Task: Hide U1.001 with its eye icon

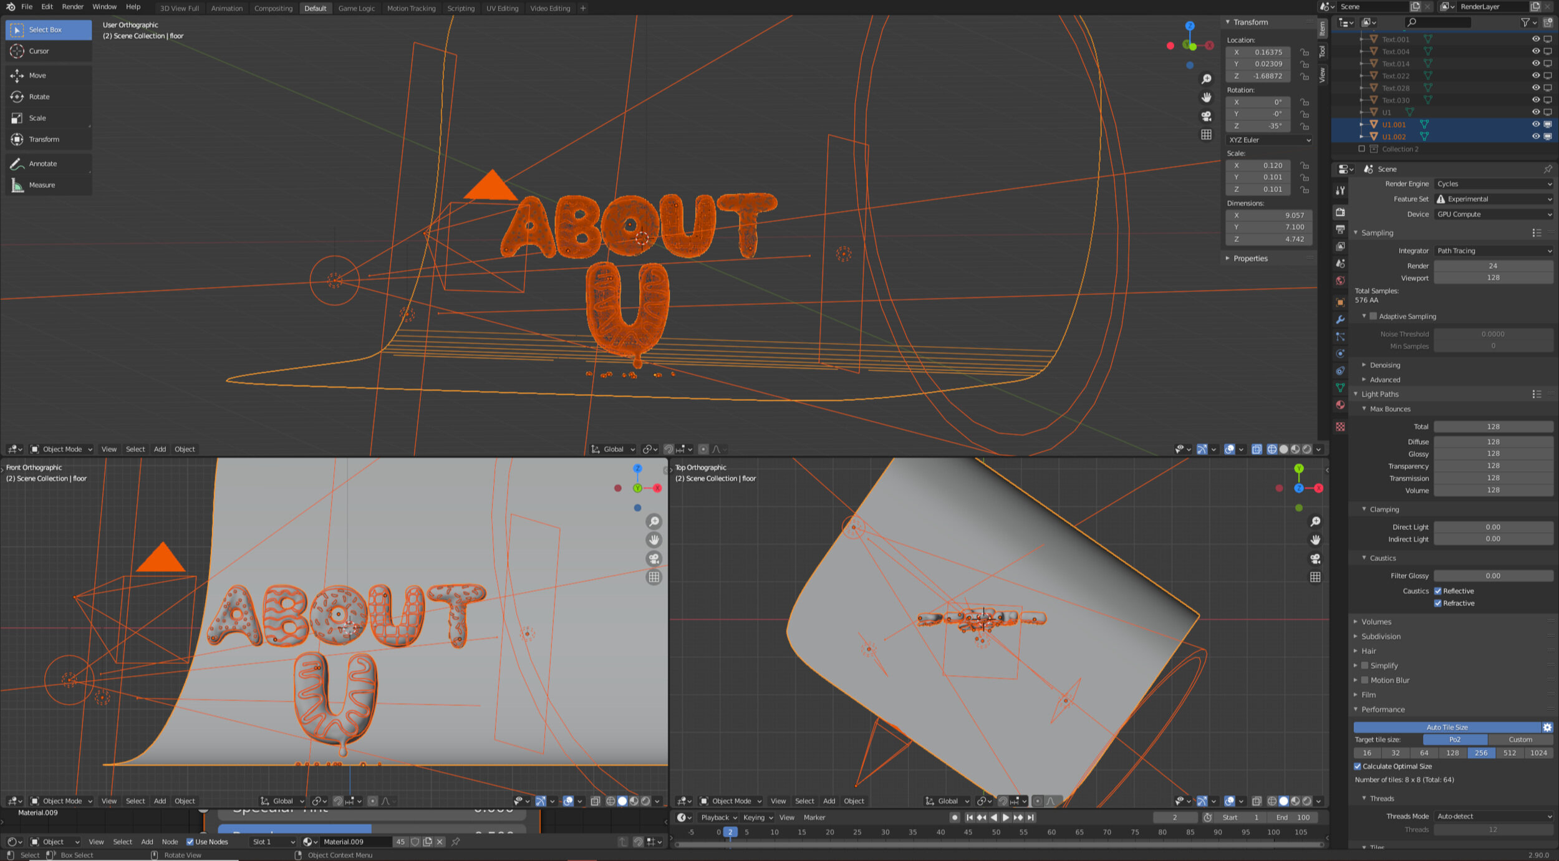Action: (x=1535, y=124)
